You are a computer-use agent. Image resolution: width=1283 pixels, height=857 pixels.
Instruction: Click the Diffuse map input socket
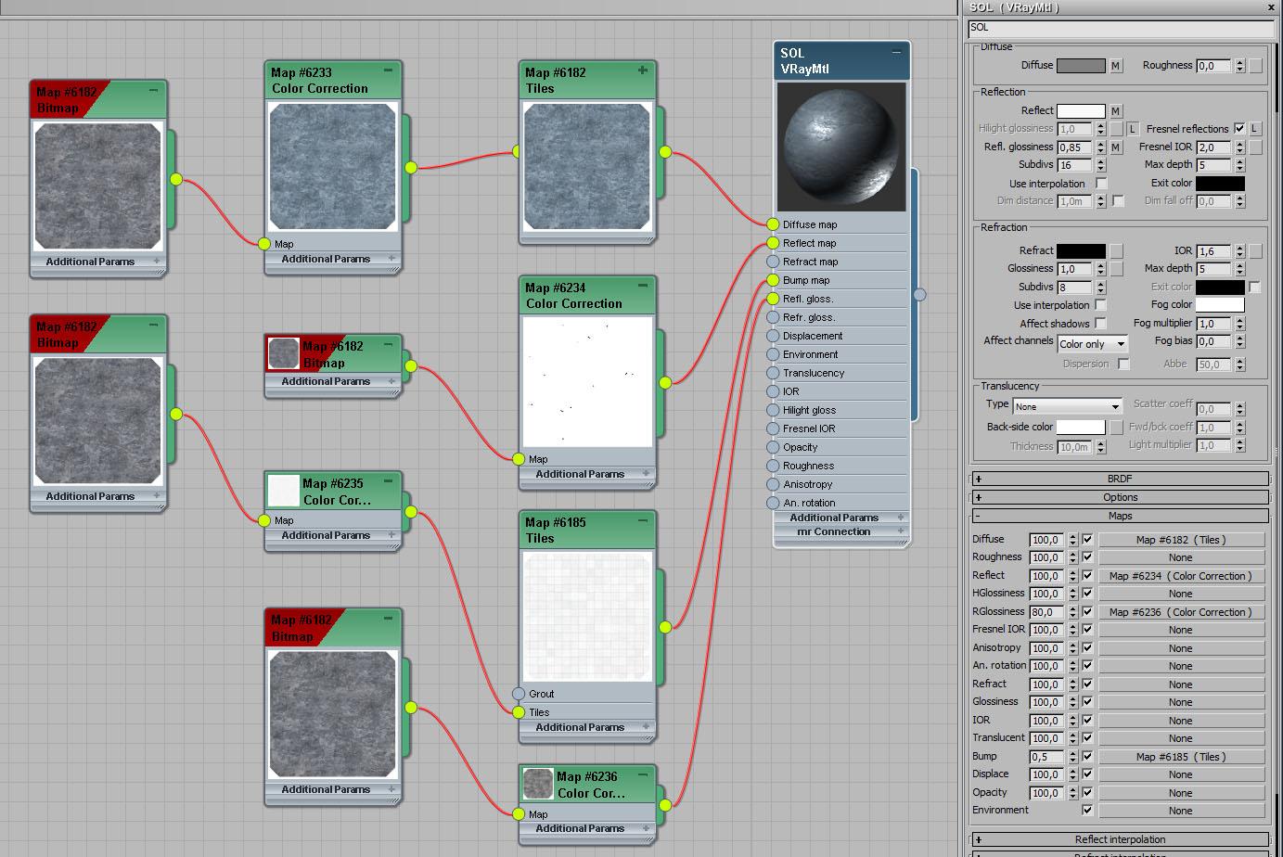(x=773, y=224)
